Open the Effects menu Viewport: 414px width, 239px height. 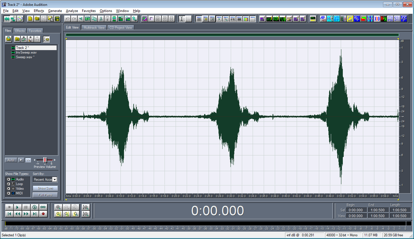(39, 11)
